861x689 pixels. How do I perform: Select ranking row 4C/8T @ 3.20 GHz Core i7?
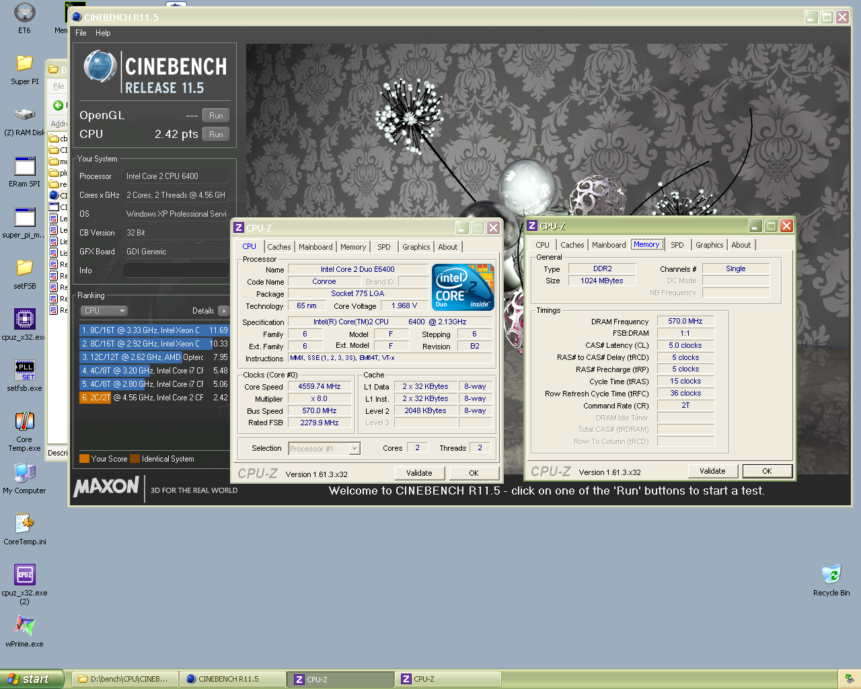coord(154,371)
